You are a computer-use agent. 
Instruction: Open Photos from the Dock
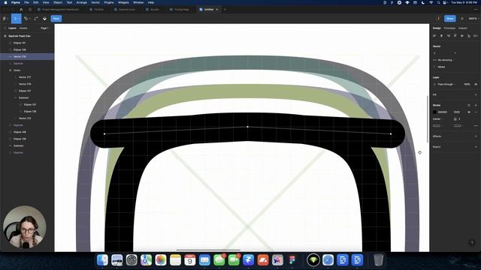(160, 260)
